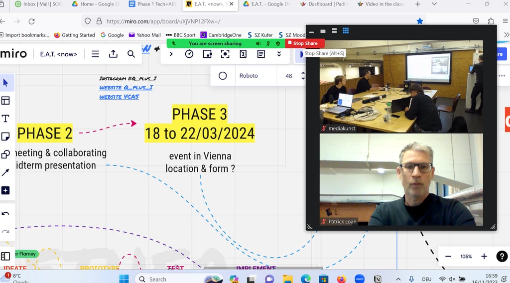Open the BBC Sport bookmark
The width and height of the screenshot is (510, 283).
(181, 35)
